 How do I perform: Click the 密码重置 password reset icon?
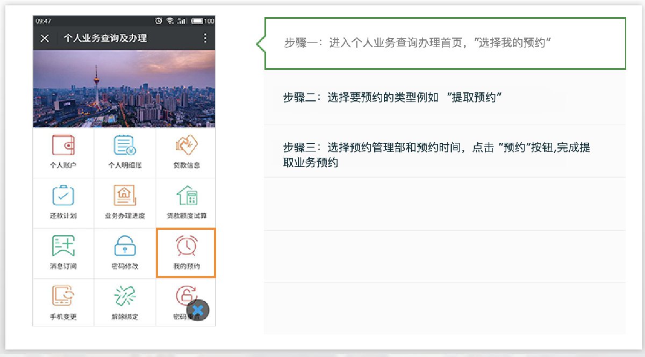[182, 295]
